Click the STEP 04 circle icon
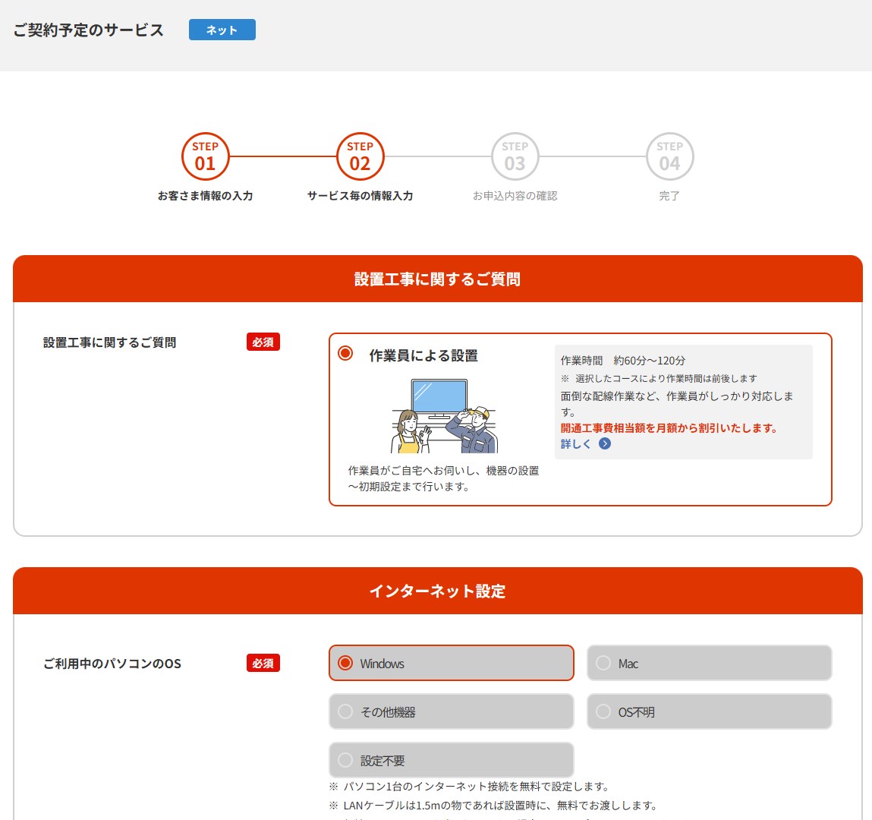The width and height of the screenshot is (872, 820). pos(669,156)
